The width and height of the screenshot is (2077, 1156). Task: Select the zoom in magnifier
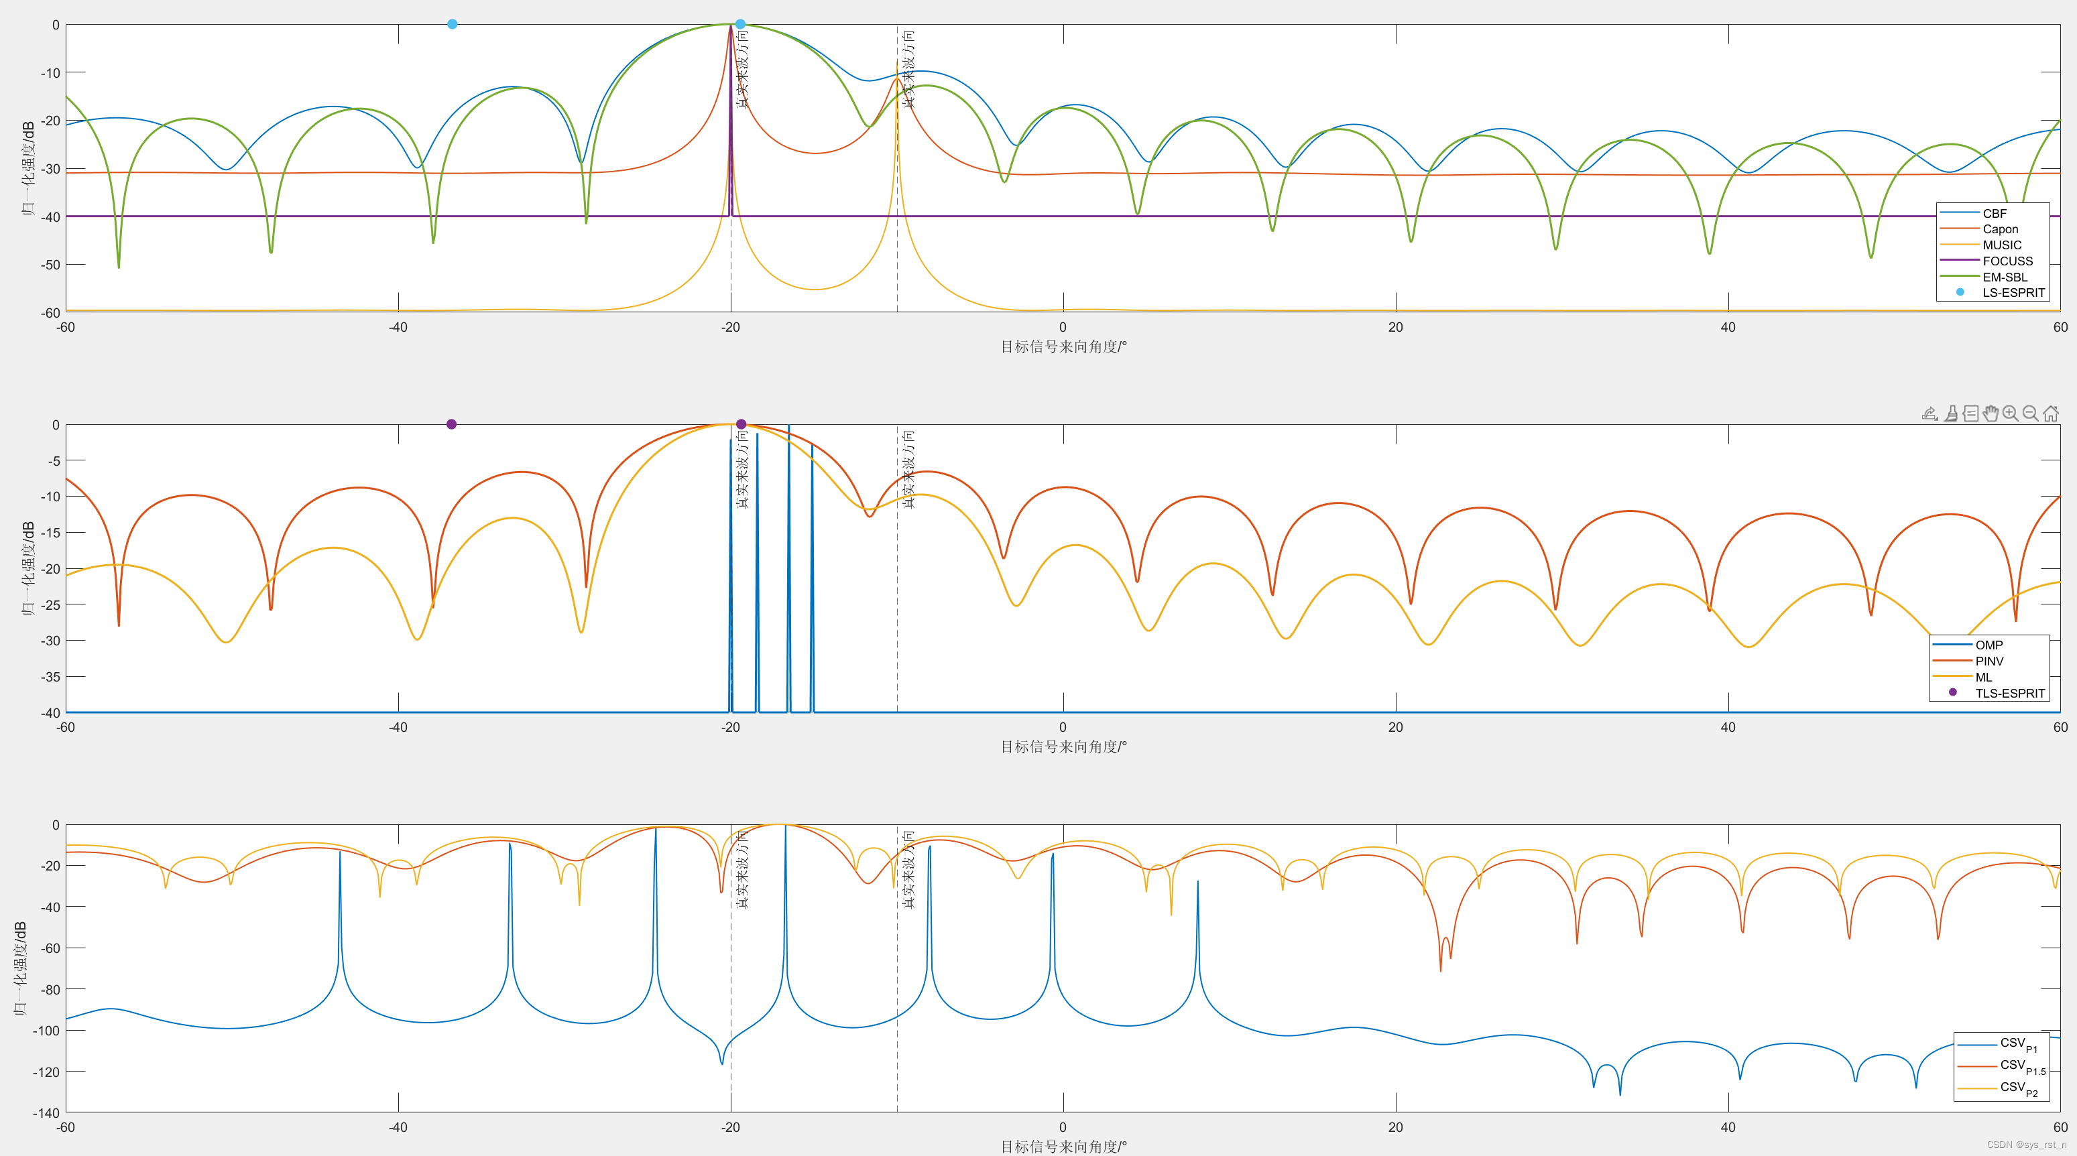pyautogui.click(x=2011, y=413)
